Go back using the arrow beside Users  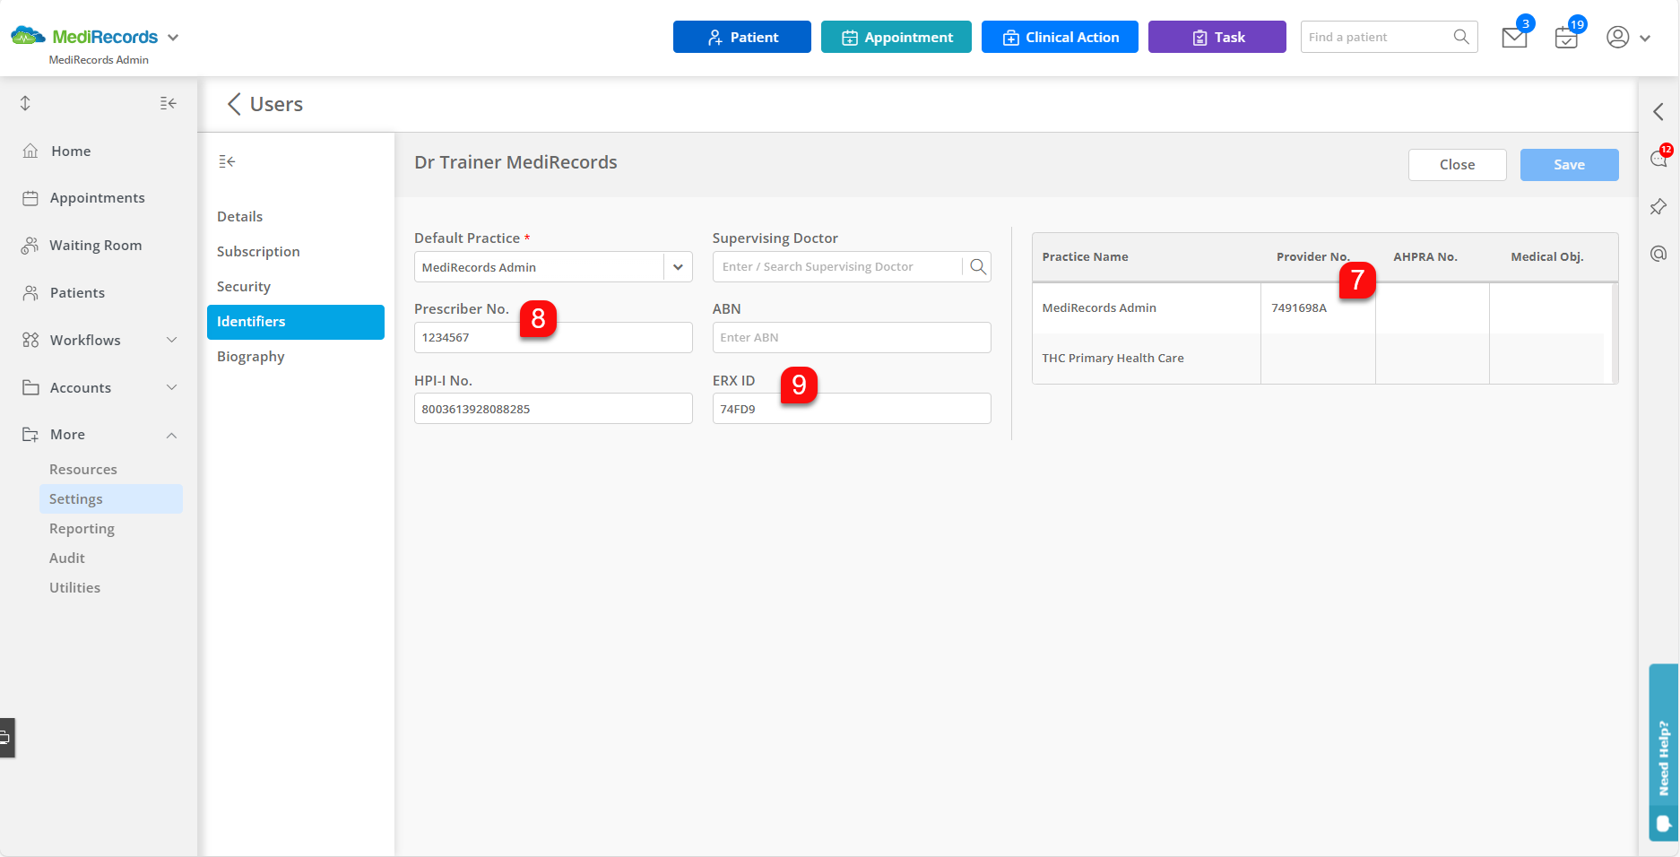(x=234, y=104)
